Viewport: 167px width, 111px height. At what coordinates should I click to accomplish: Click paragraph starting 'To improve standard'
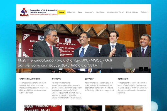pyautogui.click(x=67, y=90)
